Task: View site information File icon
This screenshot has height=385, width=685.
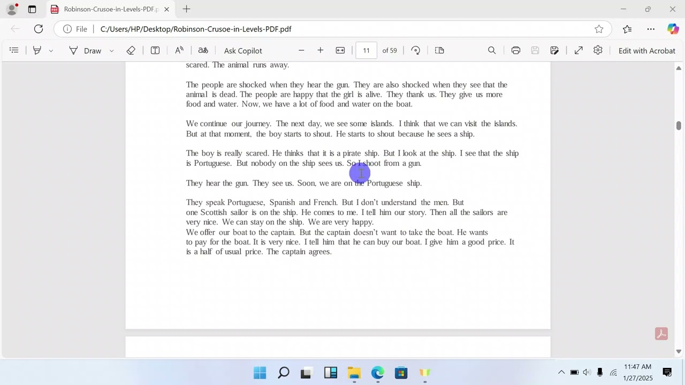Action: pos(75,29)
